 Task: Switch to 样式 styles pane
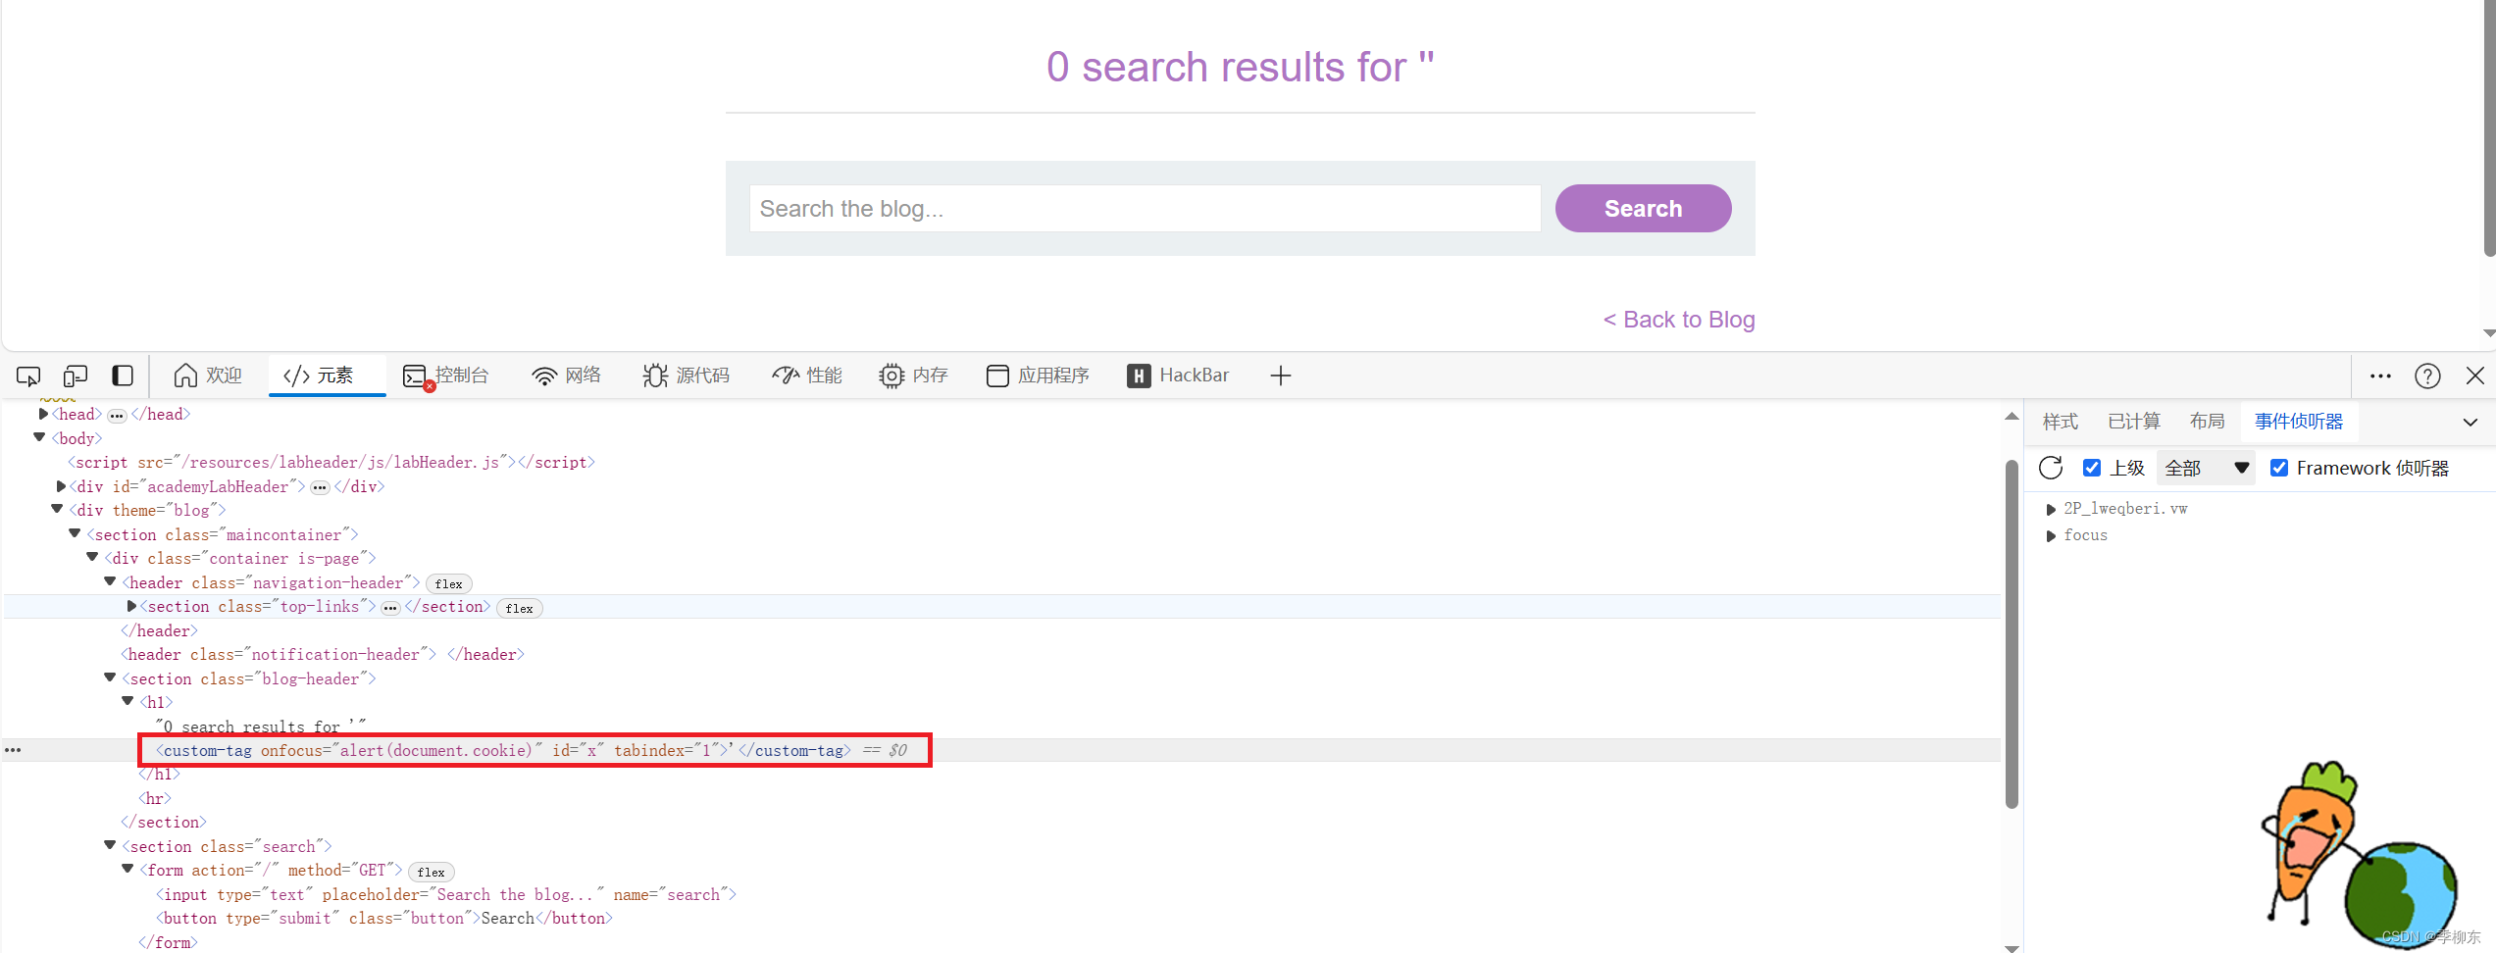click(x=2061, y=422)
